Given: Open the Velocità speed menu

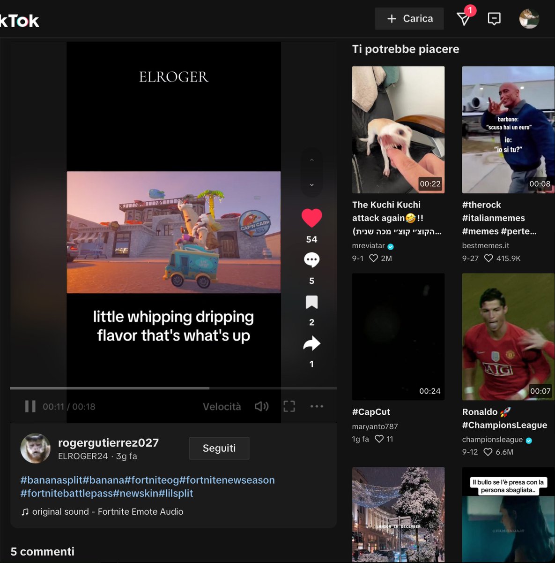Looking at the screenshot, I should 222,407.
